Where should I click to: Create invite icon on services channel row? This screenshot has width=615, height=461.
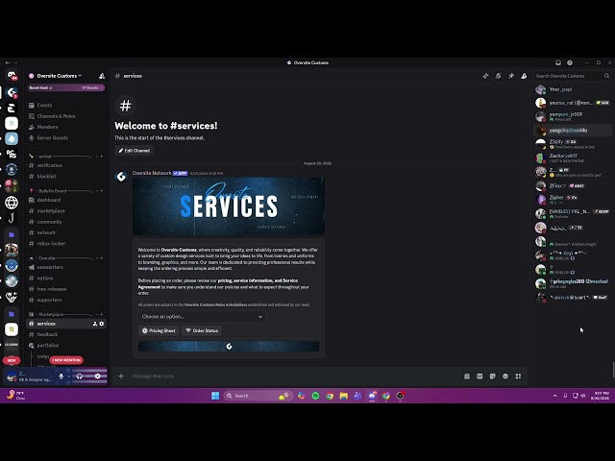[95, 324]
